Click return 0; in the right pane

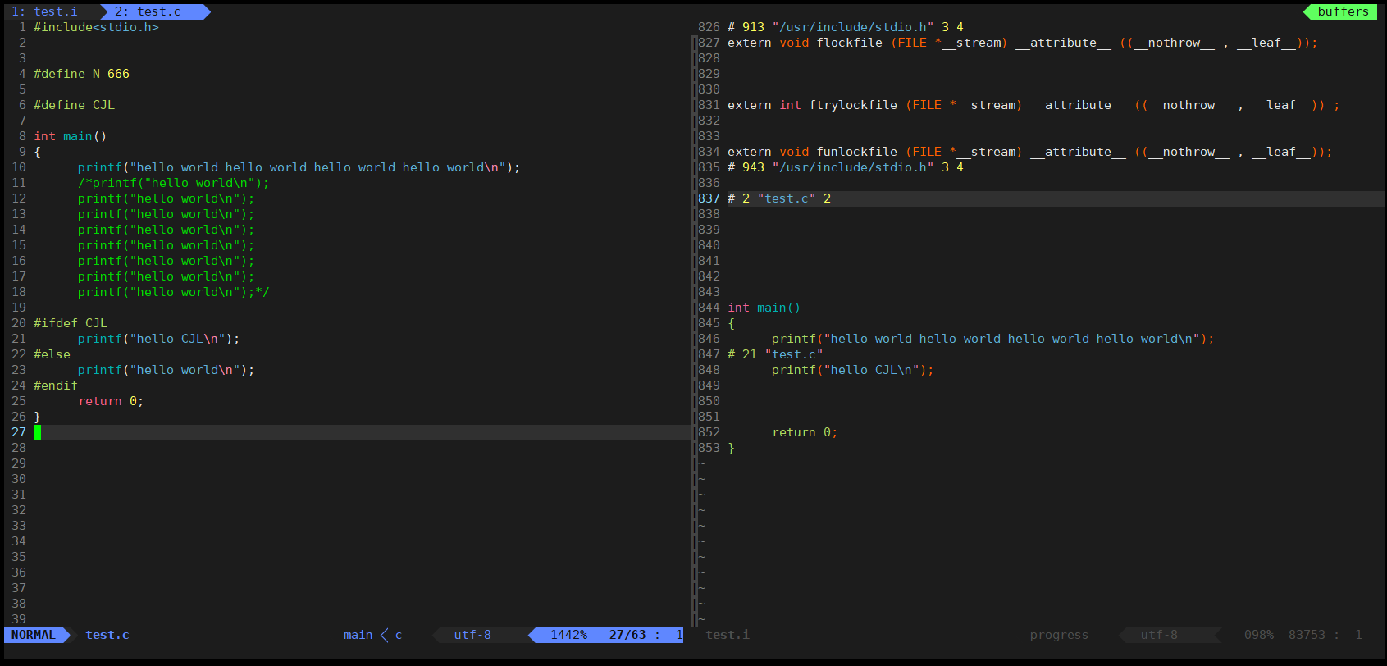[805, 432]
